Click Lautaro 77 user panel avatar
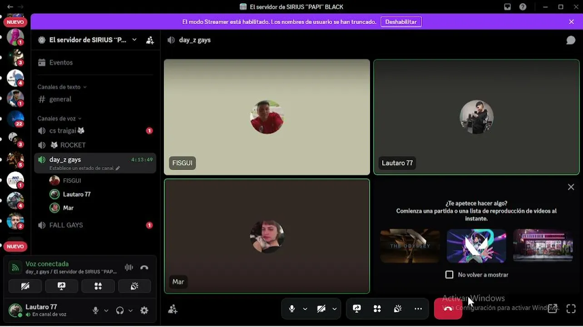The image size is (583, 327). (15, 311)
